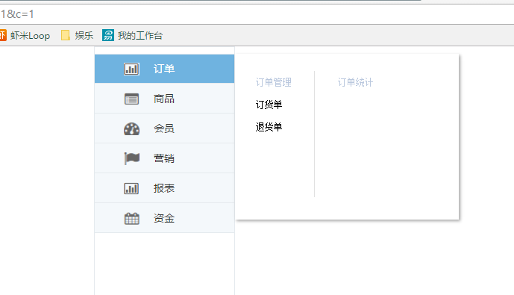Screen dimensions: 514x295
Task: Click the 订单 bar chart icon
Action: [131, 69]
